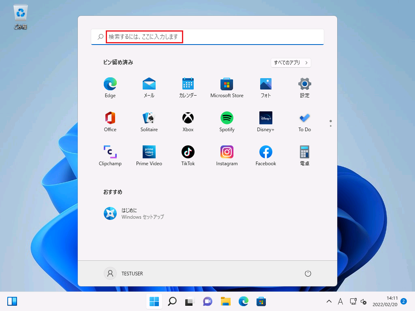Open the TESTUSER account menu
This screenshot has width=415, height=311.
[124, 273]
